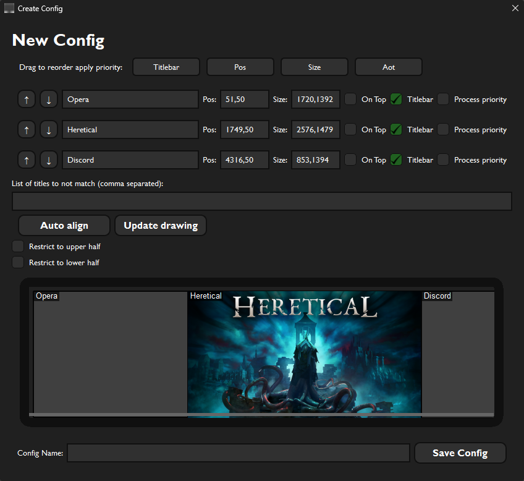Click the Auto align button
Viewport: 524px width, 481px height.
point(64,226)
